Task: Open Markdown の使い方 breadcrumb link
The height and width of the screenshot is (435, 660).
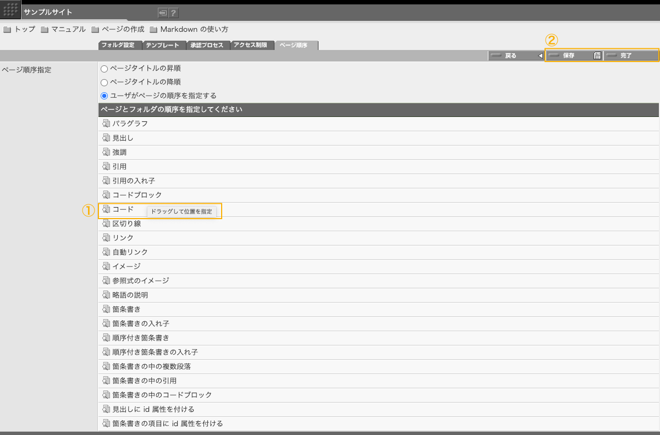Action: click(x=194, y=29)
